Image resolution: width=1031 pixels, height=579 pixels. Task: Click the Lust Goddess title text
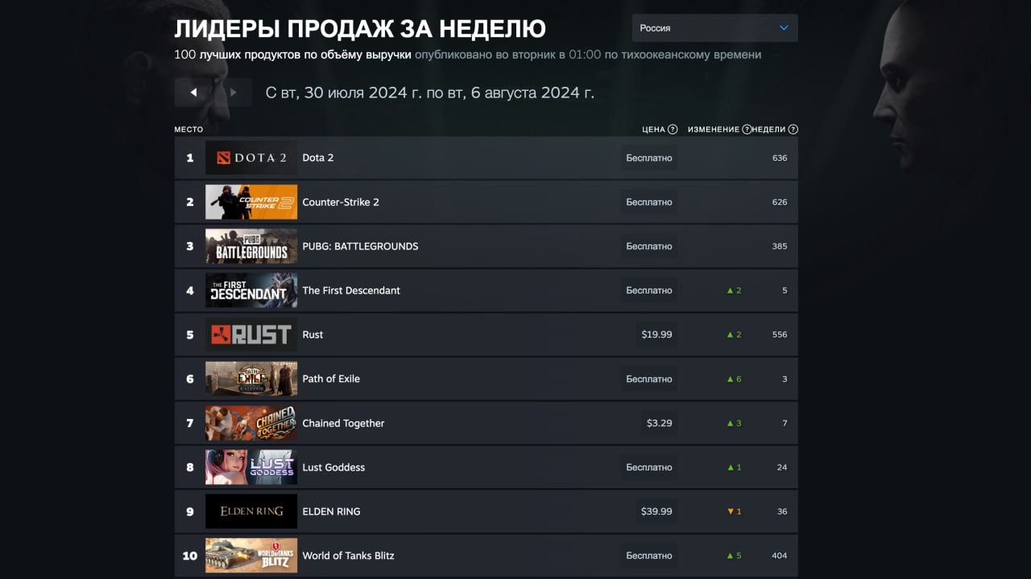click(333, 467)
